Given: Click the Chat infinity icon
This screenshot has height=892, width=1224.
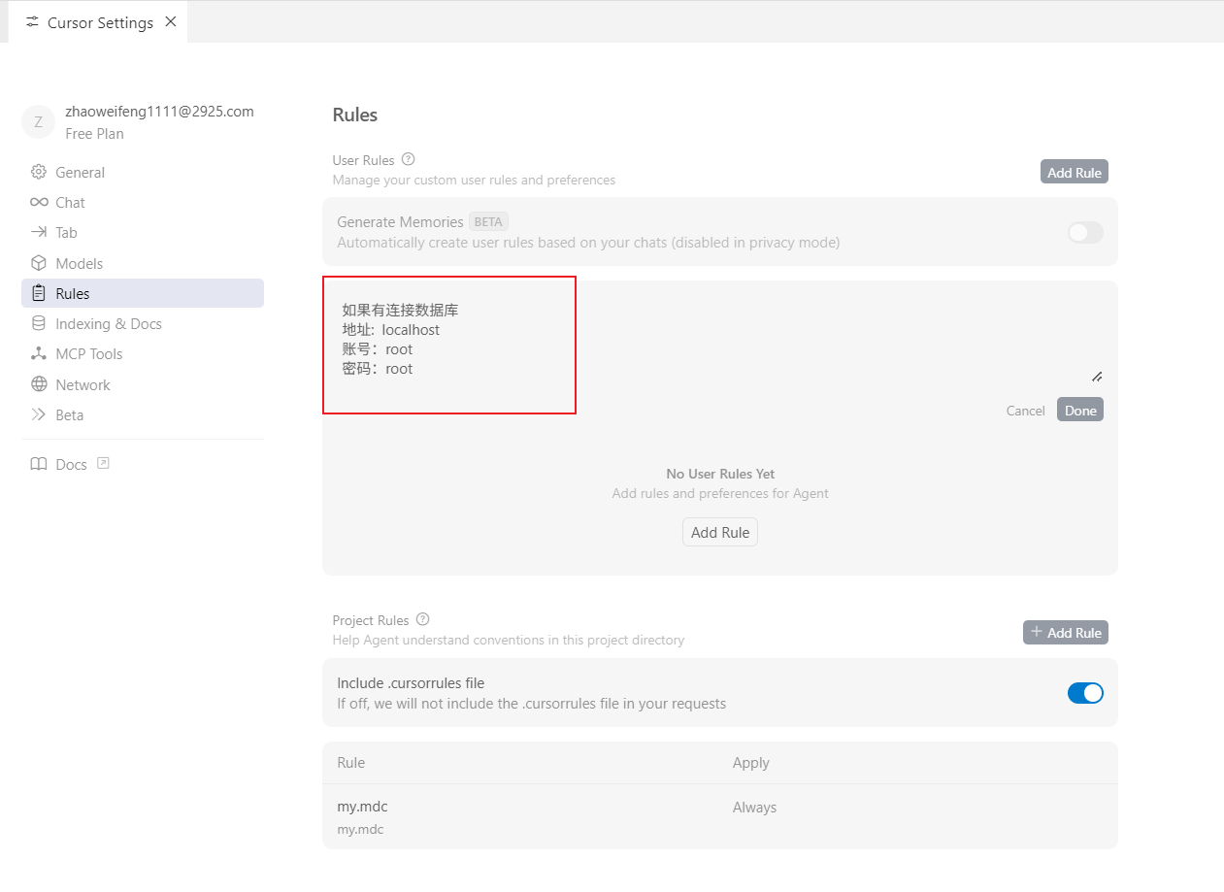Looking at the screenshot, I should 39,202.
